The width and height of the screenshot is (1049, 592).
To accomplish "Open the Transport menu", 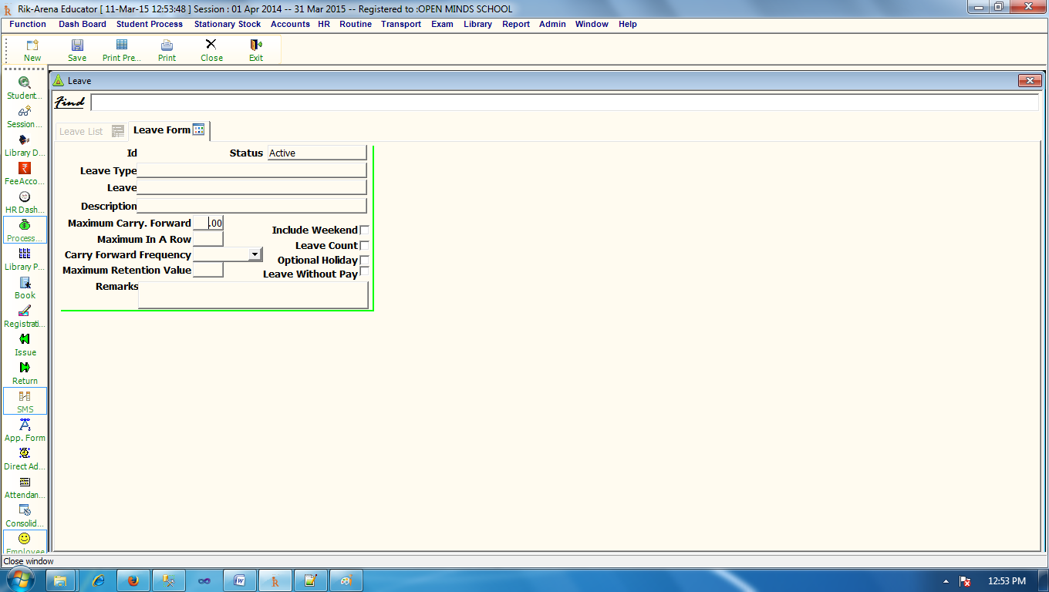I will coord(400,24).
